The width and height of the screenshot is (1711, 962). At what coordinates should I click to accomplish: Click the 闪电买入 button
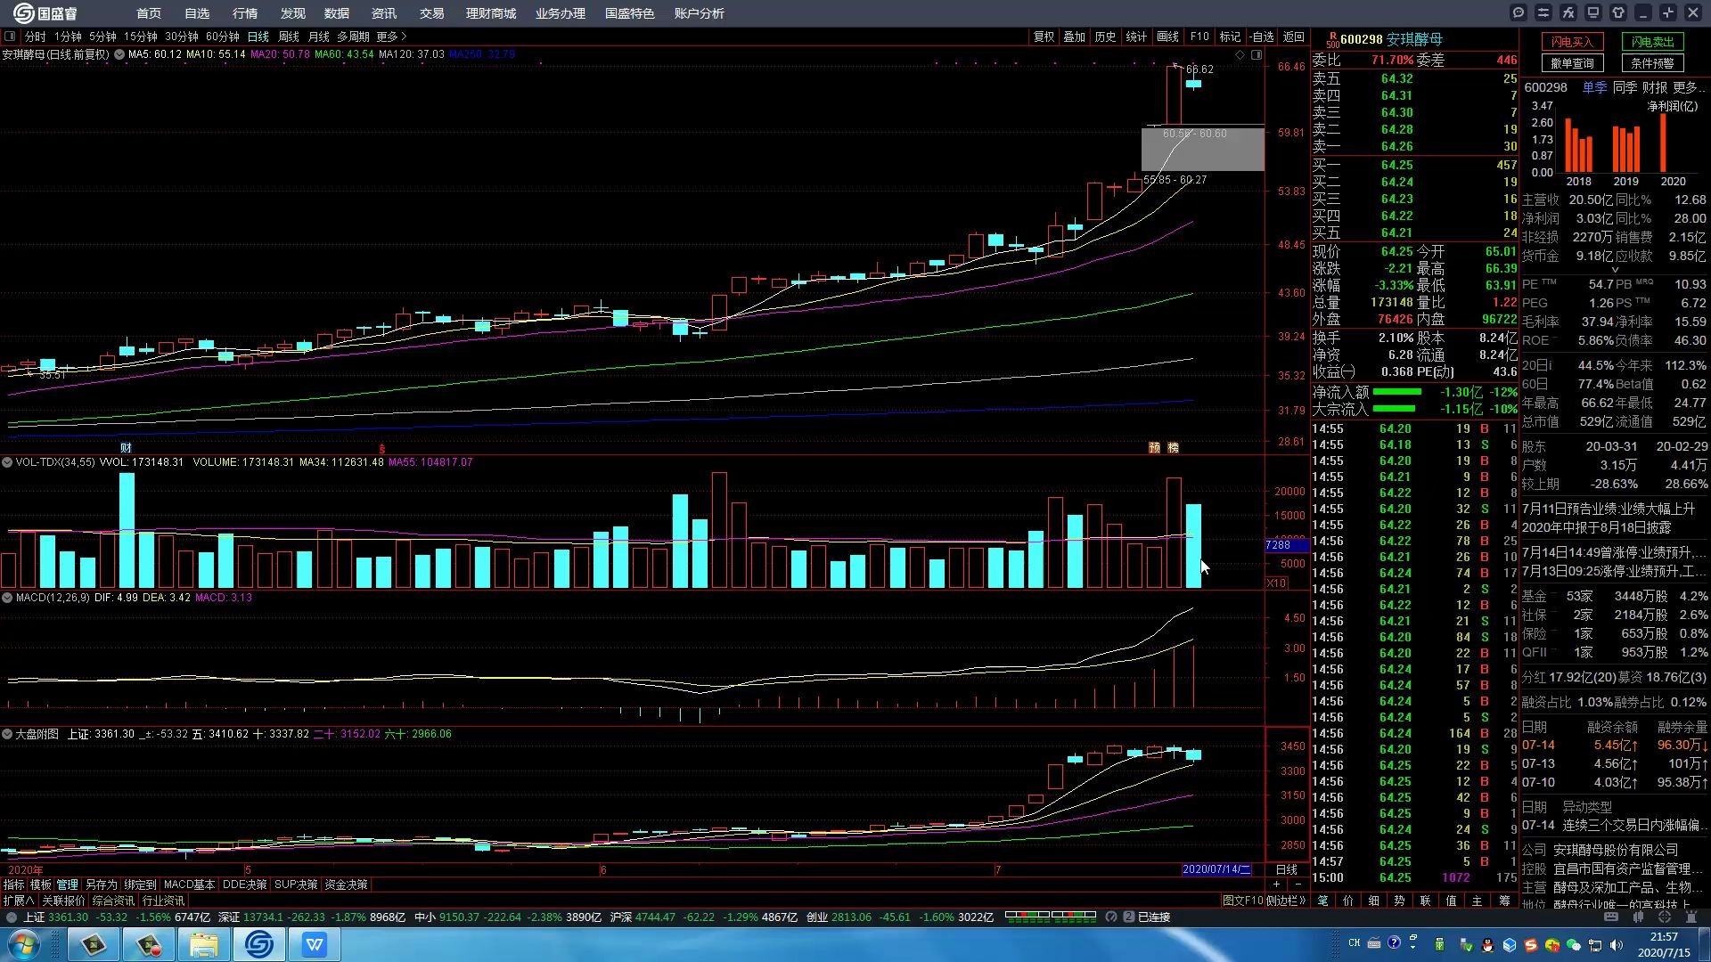coord(1573,42)
